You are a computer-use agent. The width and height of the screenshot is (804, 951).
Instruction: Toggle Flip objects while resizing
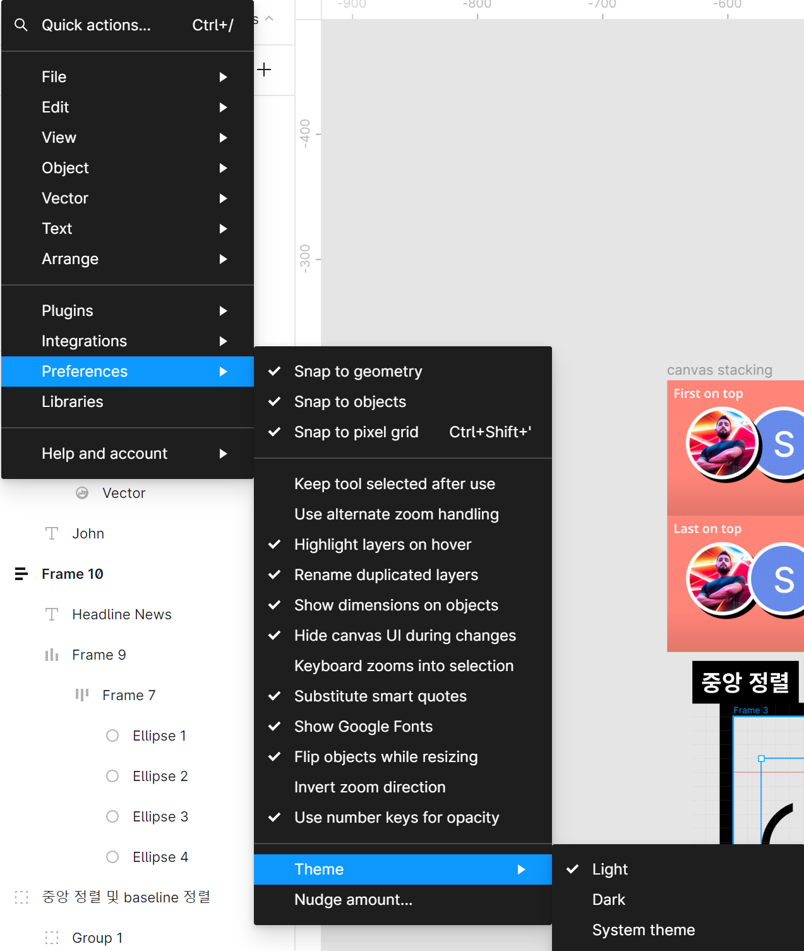point(403,757)
